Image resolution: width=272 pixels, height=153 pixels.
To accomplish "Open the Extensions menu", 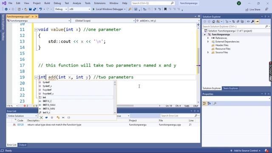I will [100, 3].
